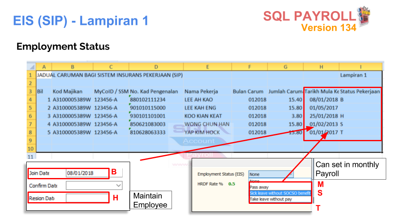Screen dimensions: 394x221
Task: Select column F header
Action: click(x=250, y=67)
